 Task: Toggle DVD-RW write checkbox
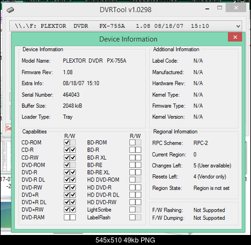pos(73,187)
